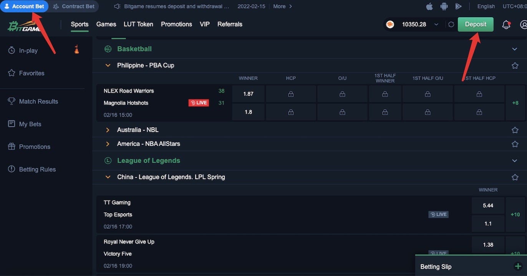The height and width of the screenshot is (276, 527).
Task: Show +8 more markets for PBA match
Action: click(x=515, y=103)
